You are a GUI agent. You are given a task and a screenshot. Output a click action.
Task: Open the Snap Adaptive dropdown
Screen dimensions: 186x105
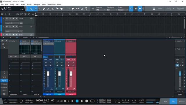[x=123, y=10]
